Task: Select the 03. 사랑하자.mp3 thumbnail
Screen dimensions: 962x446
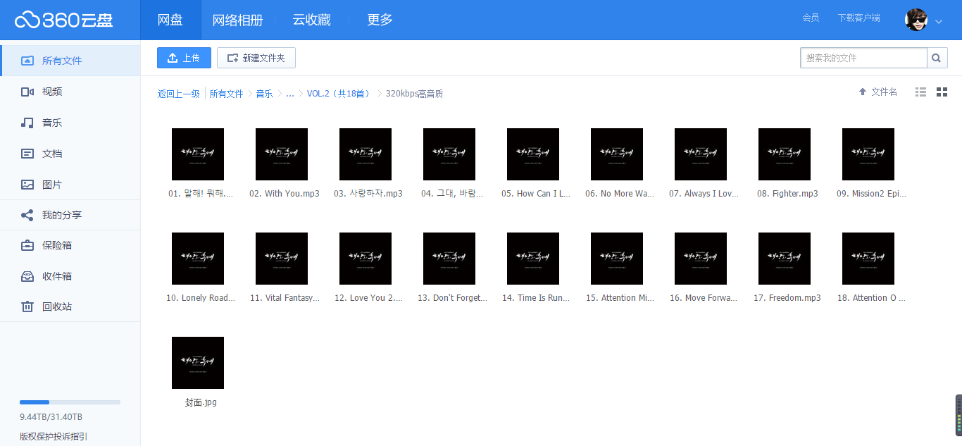Action: point(366,154)
